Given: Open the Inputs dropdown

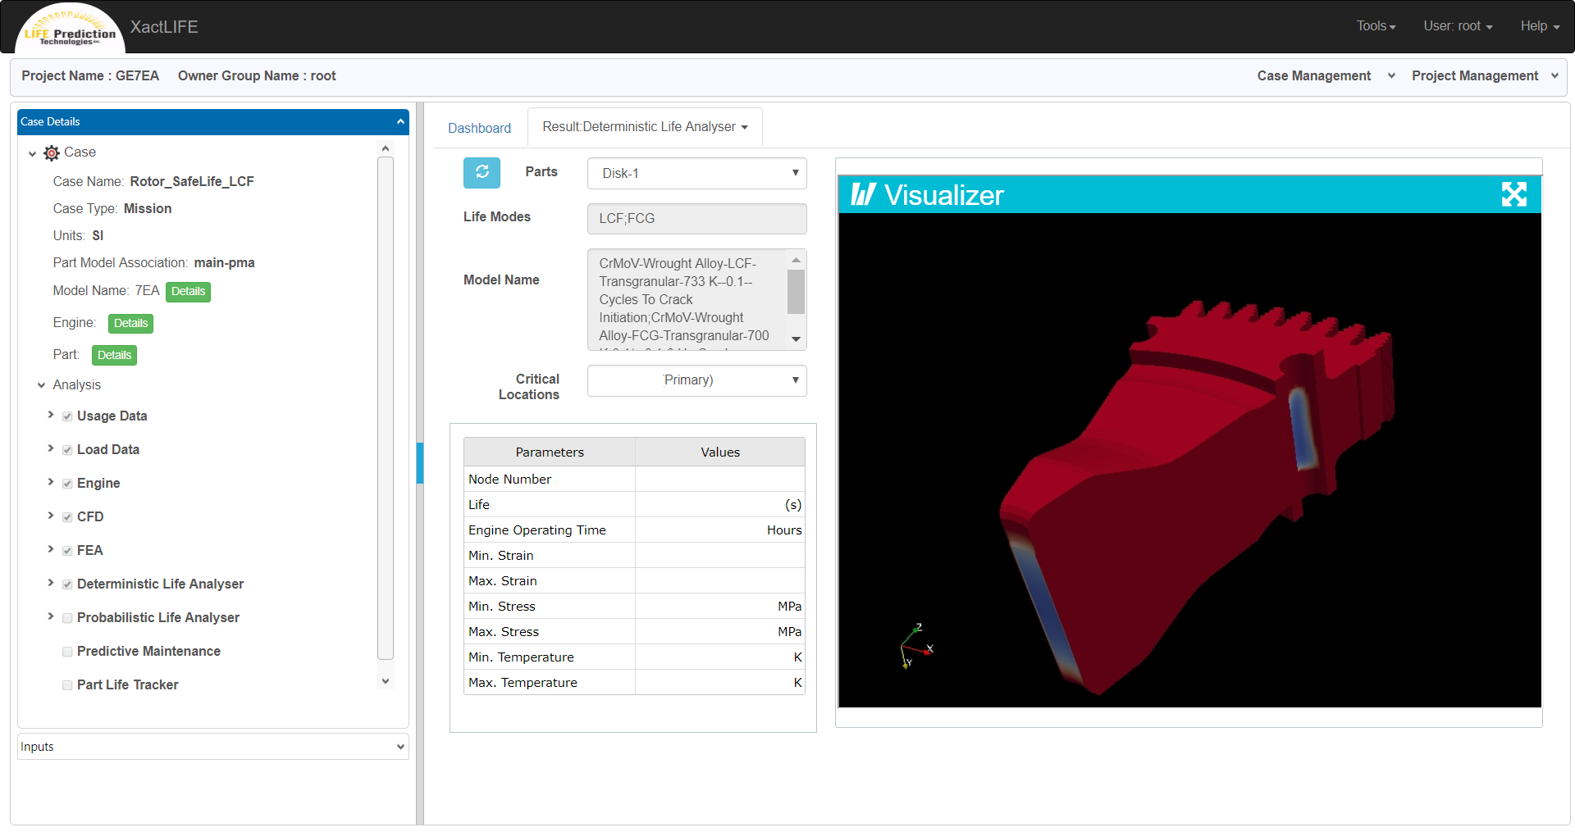Looking at the screenshot, I should [x=212, y=747].
